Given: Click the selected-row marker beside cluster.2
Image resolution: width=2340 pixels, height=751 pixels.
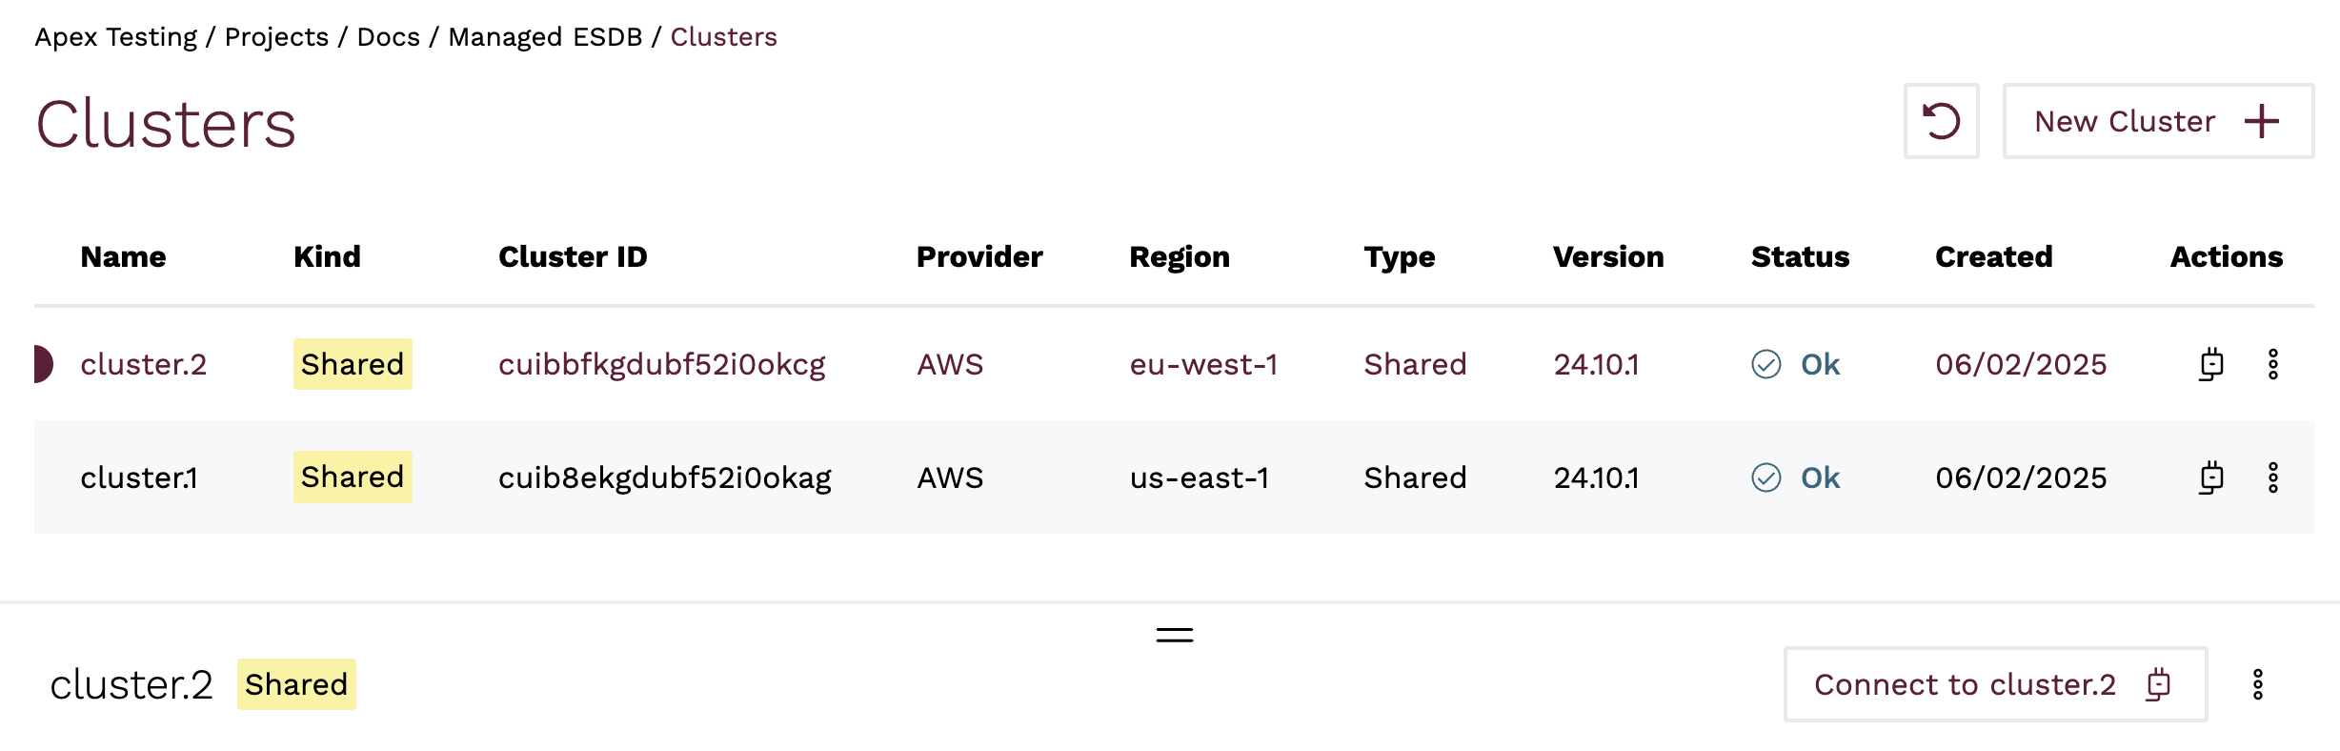Looking at the screenshot, I should click(43, 364).
